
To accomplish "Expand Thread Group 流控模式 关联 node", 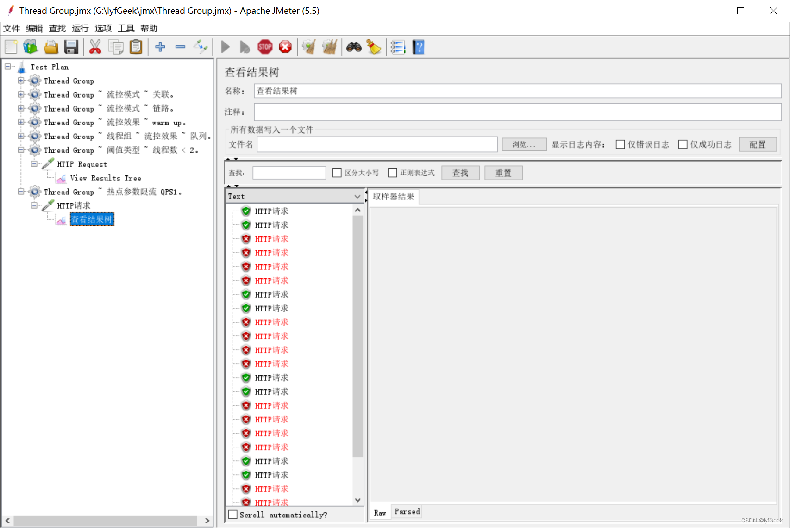I will 21,94.
